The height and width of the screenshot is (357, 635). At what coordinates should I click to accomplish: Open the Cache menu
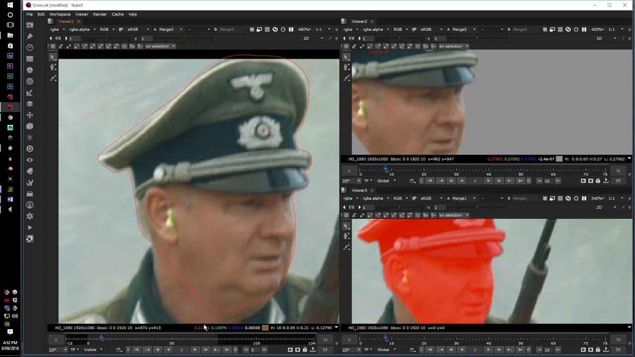click(x=118, y=14)
